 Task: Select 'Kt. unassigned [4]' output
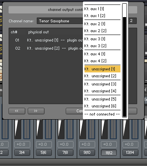102,91
